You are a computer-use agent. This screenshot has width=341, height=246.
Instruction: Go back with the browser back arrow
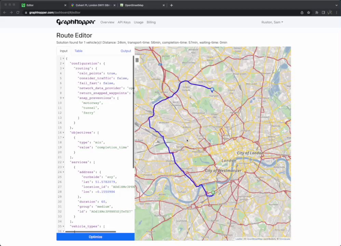tap(4, 13)
